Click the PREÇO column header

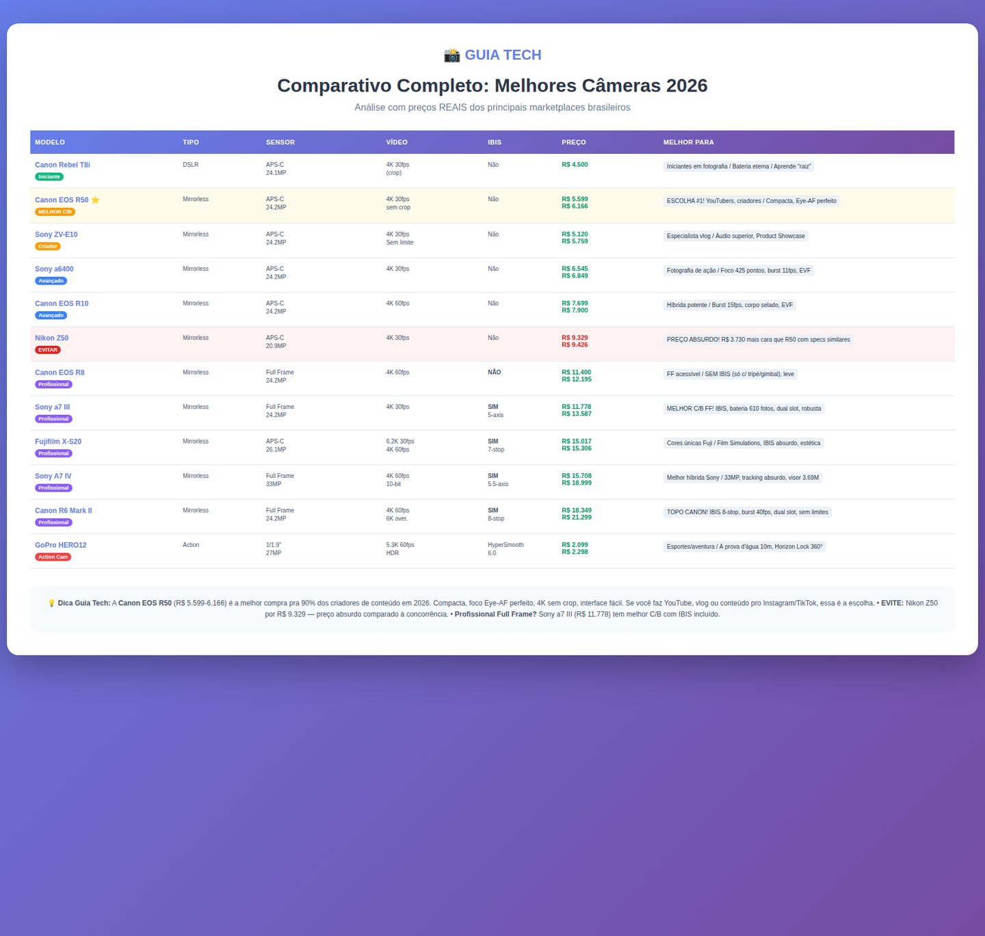click(574, 142)
